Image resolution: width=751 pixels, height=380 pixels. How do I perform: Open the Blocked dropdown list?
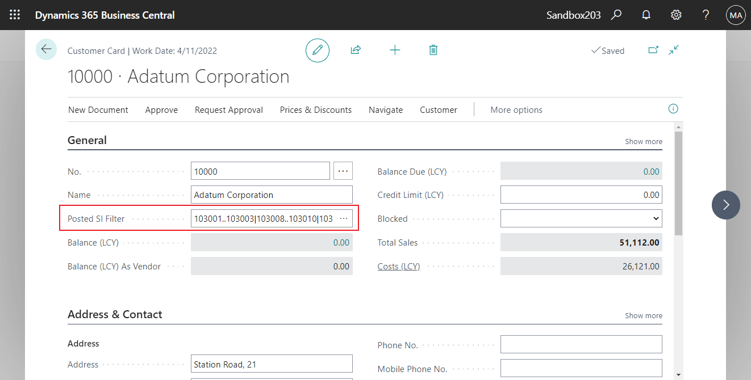653,218
